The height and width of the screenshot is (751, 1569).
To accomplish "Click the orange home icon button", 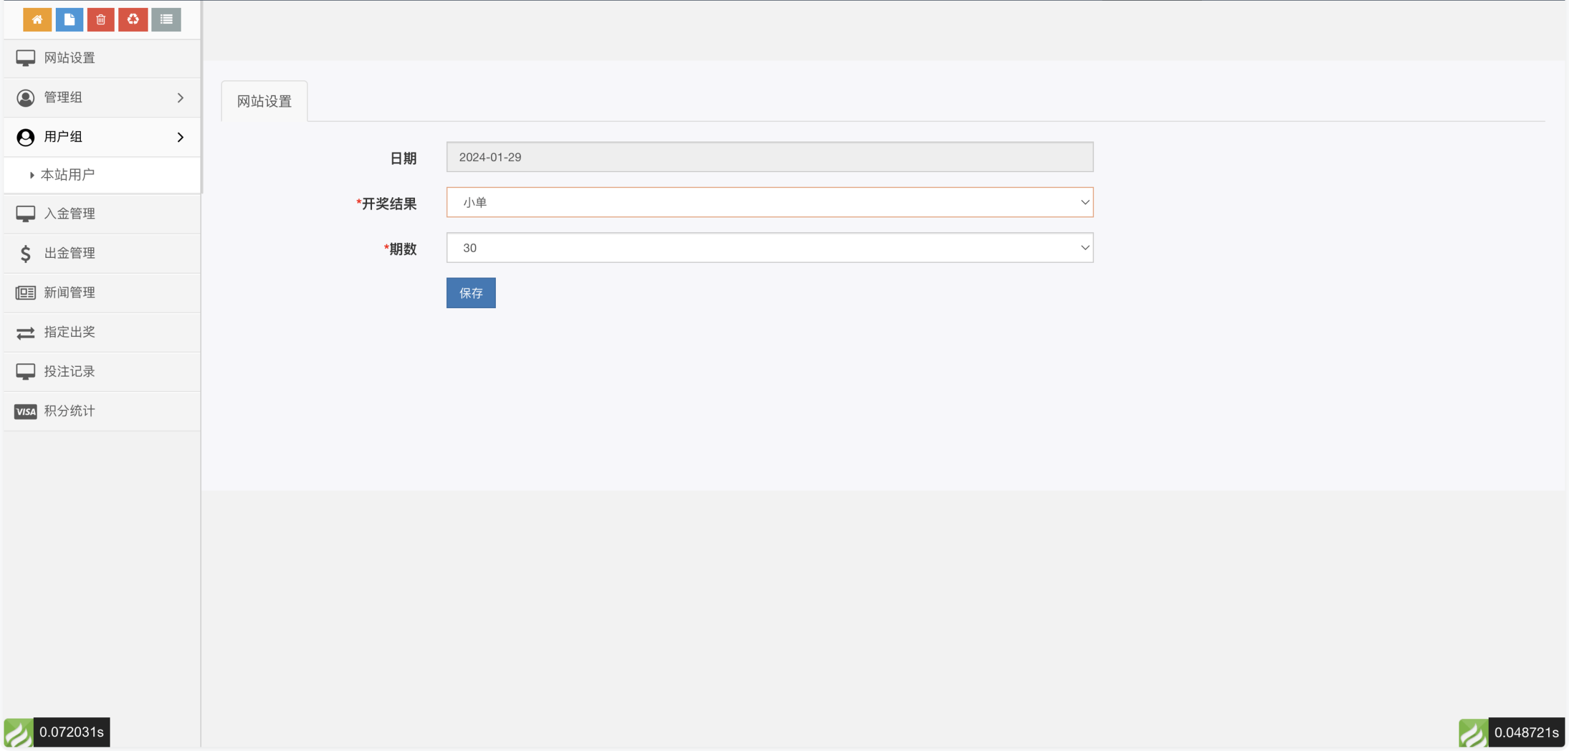I will point(37,20).
